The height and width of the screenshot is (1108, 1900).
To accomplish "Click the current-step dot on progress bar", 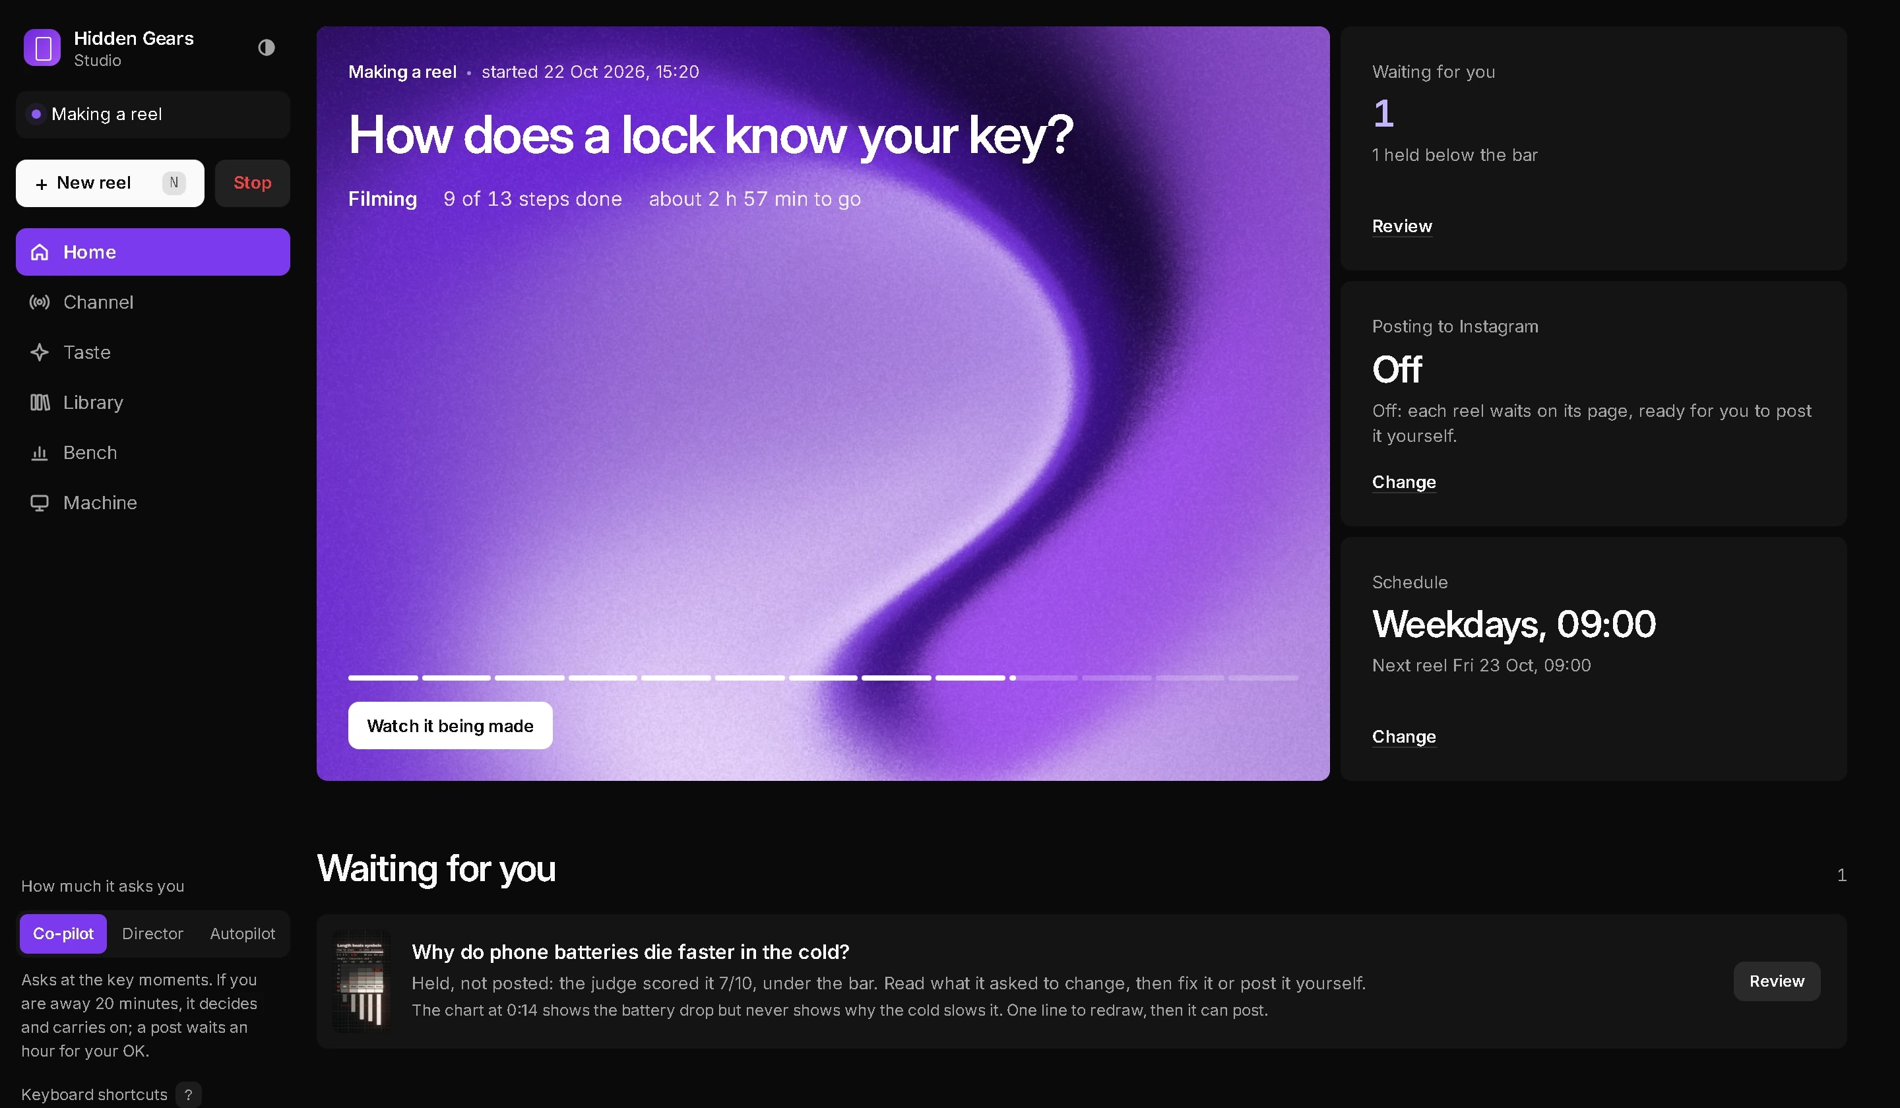I will (x=1013, y=677).
